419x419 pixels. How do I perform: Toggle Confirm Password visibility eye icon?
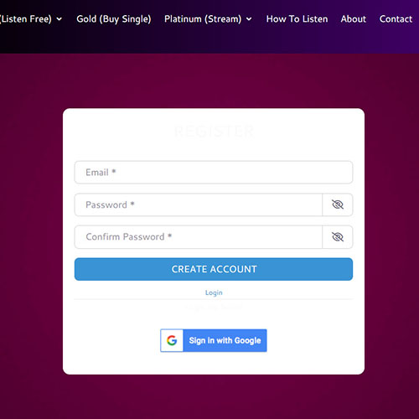click(x=338, y=237)
